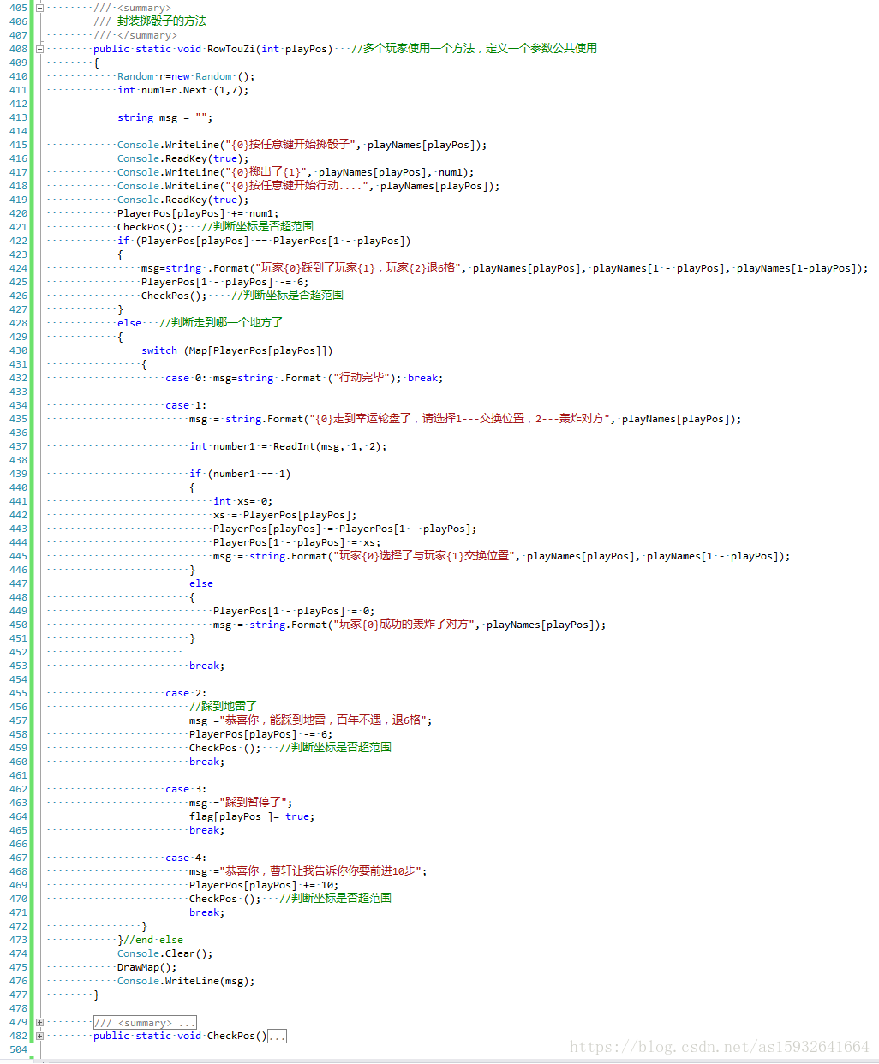Click the 'case 0:' label

click(x=186, y=378)
